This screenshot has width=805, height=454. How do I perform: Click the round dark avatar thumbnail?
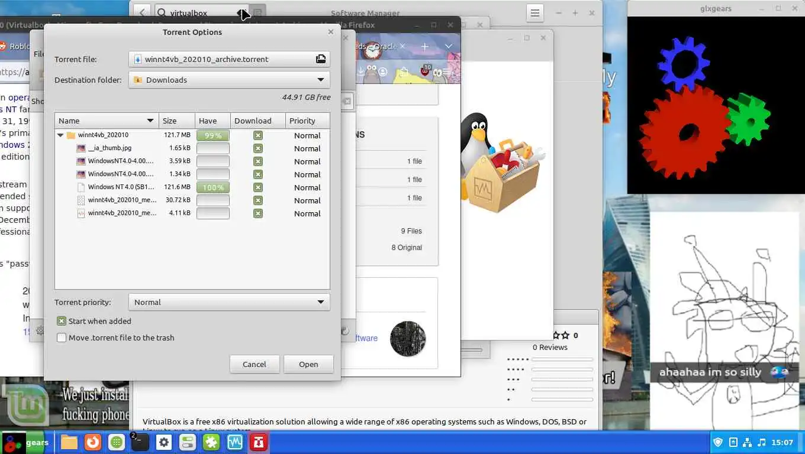(408, 339)
